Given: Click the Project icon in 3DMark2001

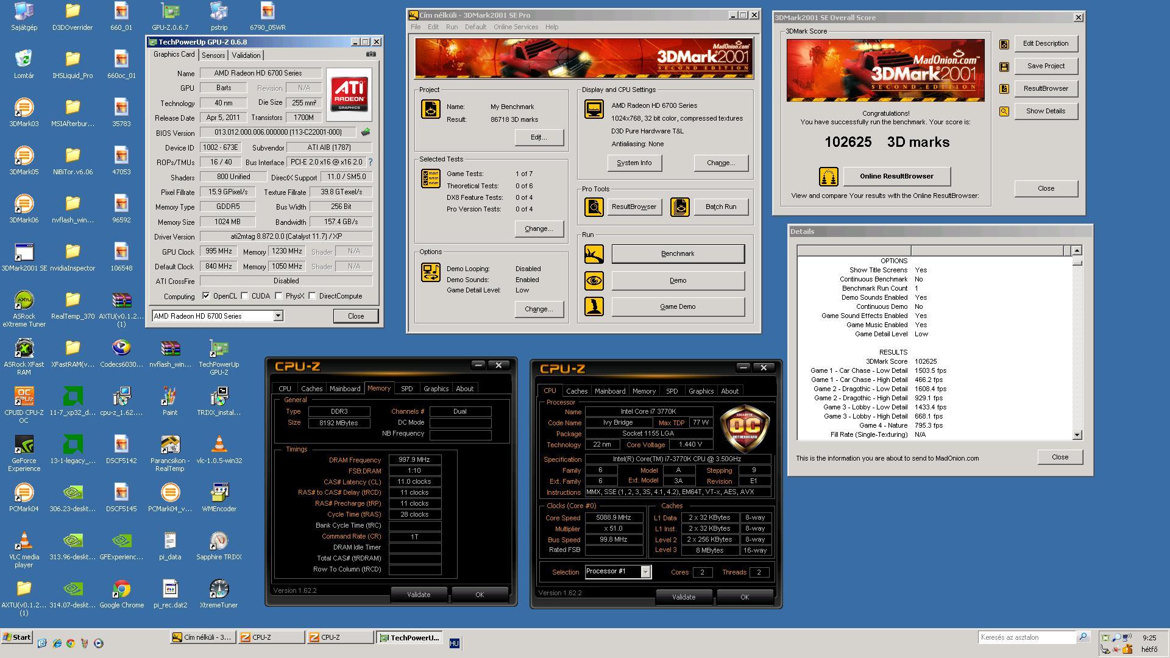Looking at the screenshot, I should (431, 109).
